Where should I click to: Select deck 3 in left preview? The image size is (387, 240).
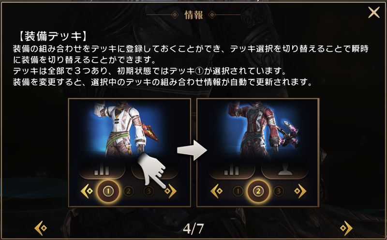[149, 191]
